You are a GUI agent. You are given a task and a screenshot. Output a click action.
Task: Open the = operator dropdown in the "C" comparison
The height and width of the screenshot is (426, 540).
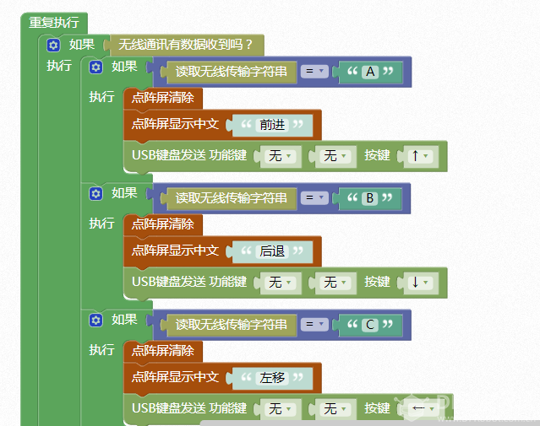pyautogui.click(x=314, y=324)
